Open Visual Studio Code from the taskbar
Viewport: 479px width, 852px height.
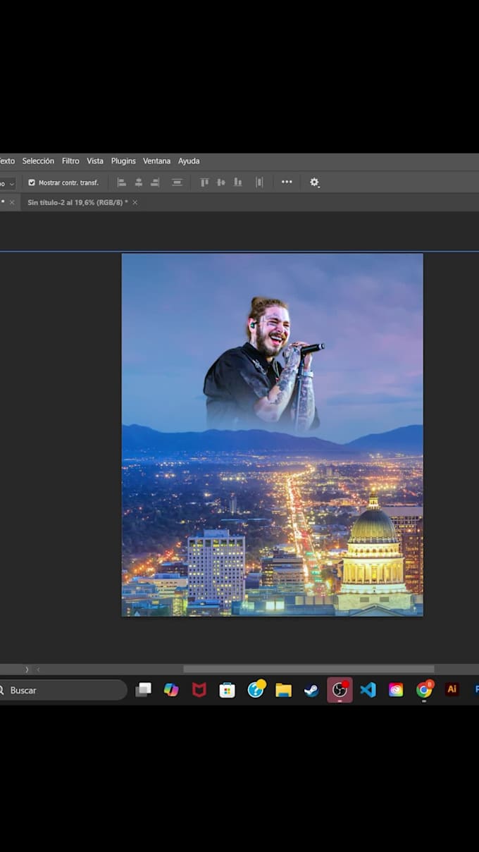point(368,690)
